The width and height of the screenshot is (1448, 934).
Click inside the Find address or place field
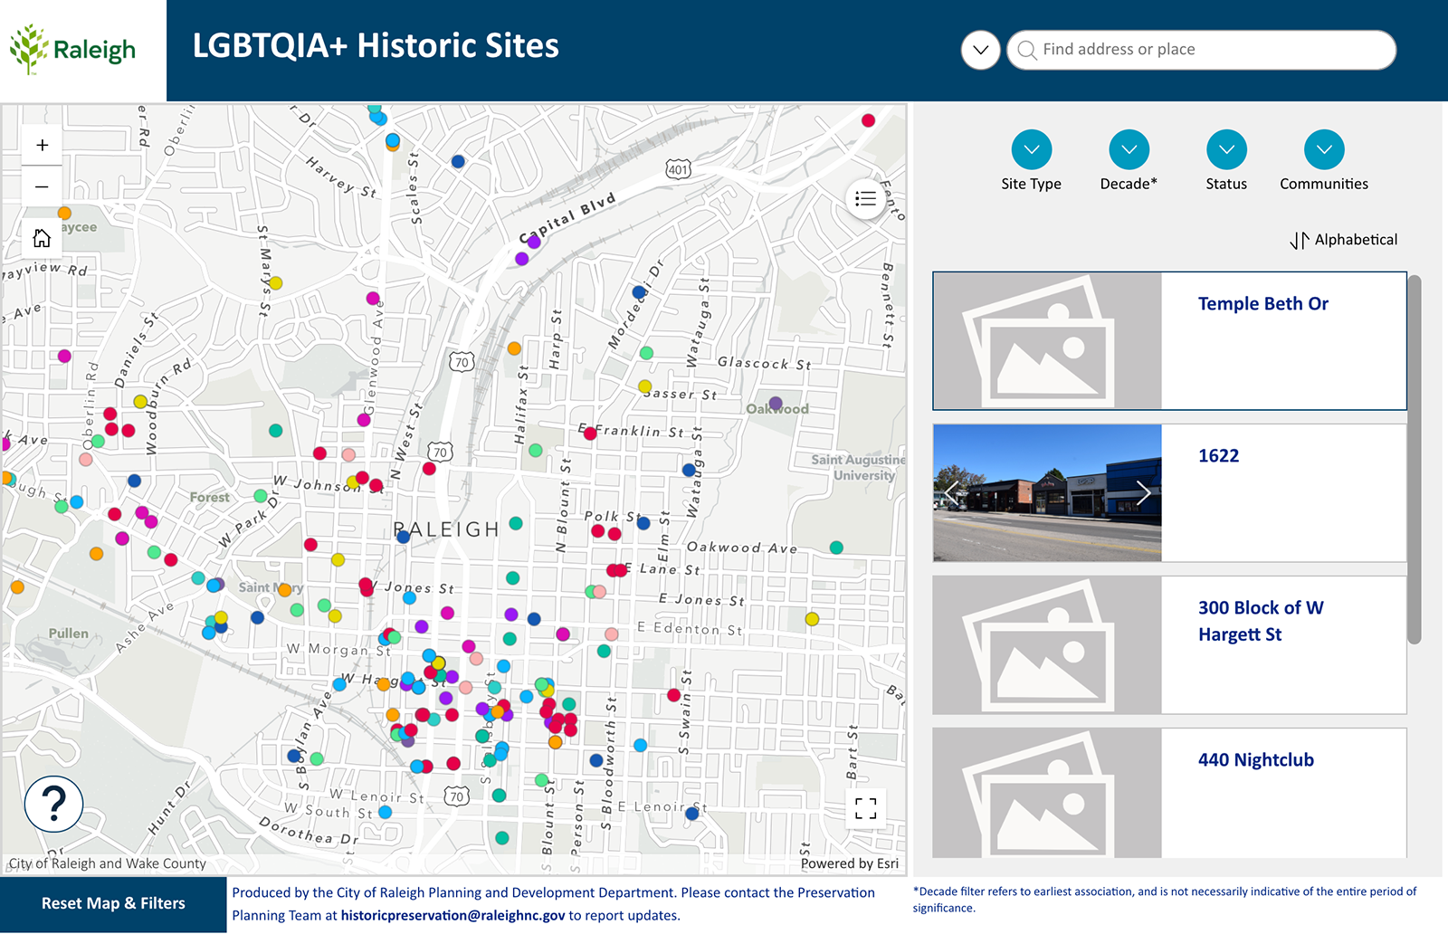[x=1176, y=50]
